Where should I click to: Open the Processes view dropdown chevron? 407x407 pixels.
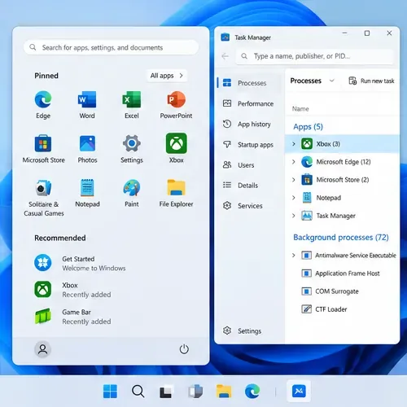click(332, 81)
